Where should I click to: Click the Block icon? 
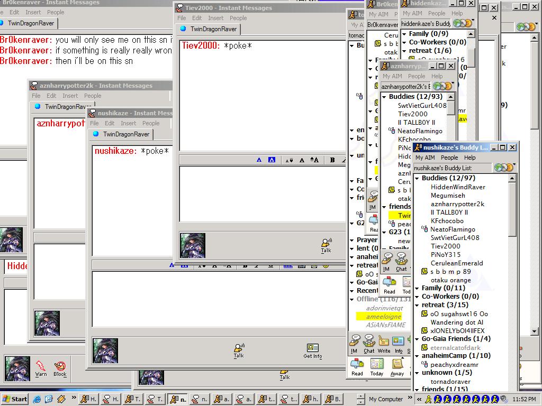tap(60, 368)
